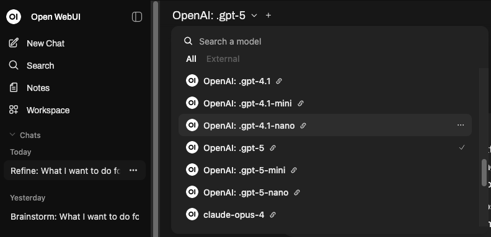
Task: Open Search via magnifier icon in sidebar
Action: click(x=14, y=65)
